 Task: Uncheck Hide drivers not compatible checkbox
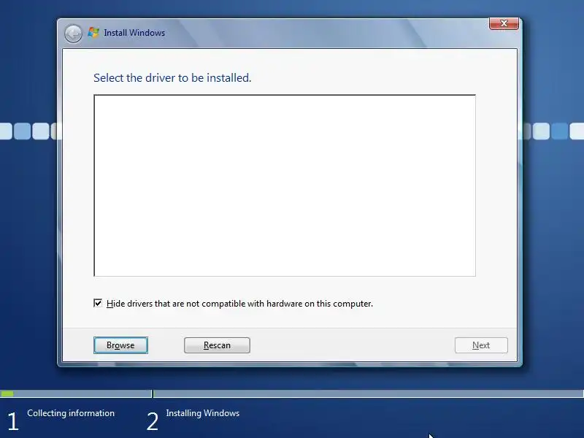point(98,303)
